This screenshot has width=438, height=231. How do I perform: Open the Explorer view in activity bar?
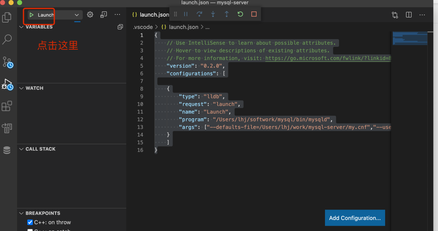pyautogui.click(x=7, y=17)
